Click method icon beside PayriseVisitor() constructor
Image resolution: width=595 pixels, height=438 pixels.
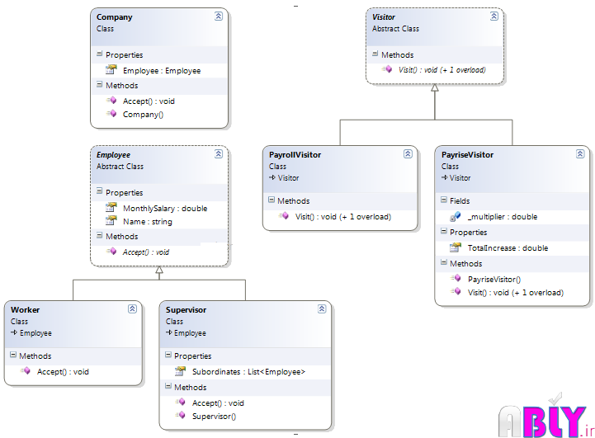[x=456, y=278]
